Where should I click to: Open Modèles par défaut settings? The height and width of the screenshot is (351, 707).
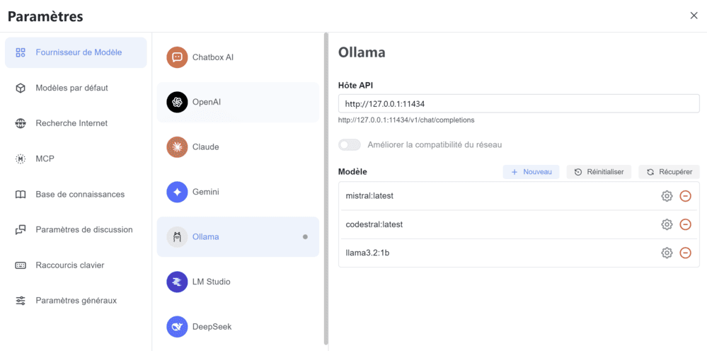click(71, 88)
